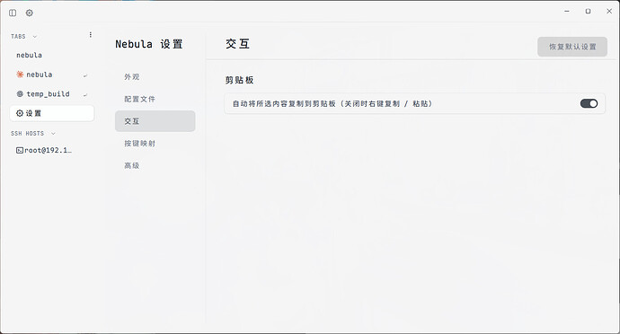Screen dimensions: 620x334
Task: Minimize the Nebula window
Action: [567, 12]
